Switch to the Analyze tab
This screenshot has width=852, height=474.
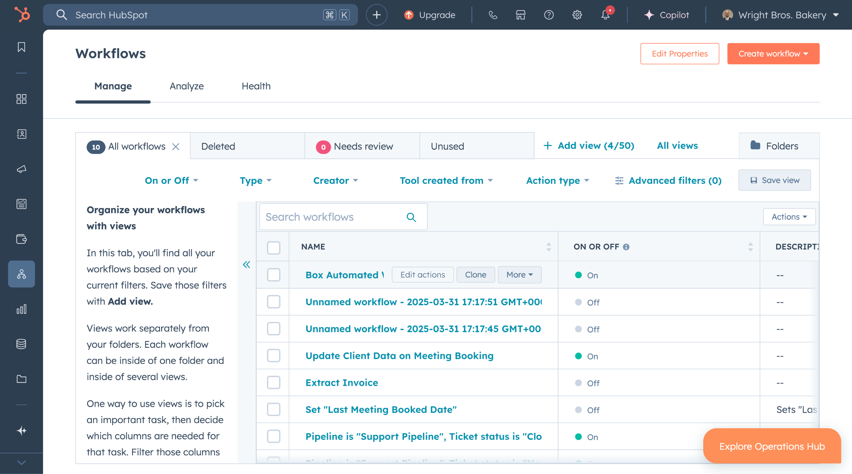pyautogui.click(x=187, y=86)
